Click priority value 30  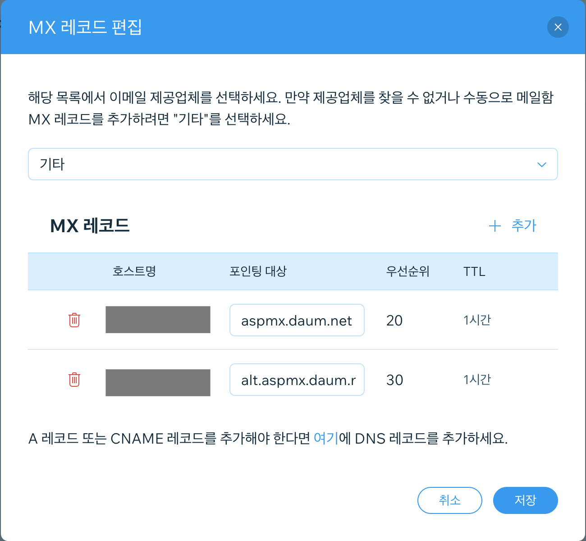pyautogui.click(x=394, y=380)
